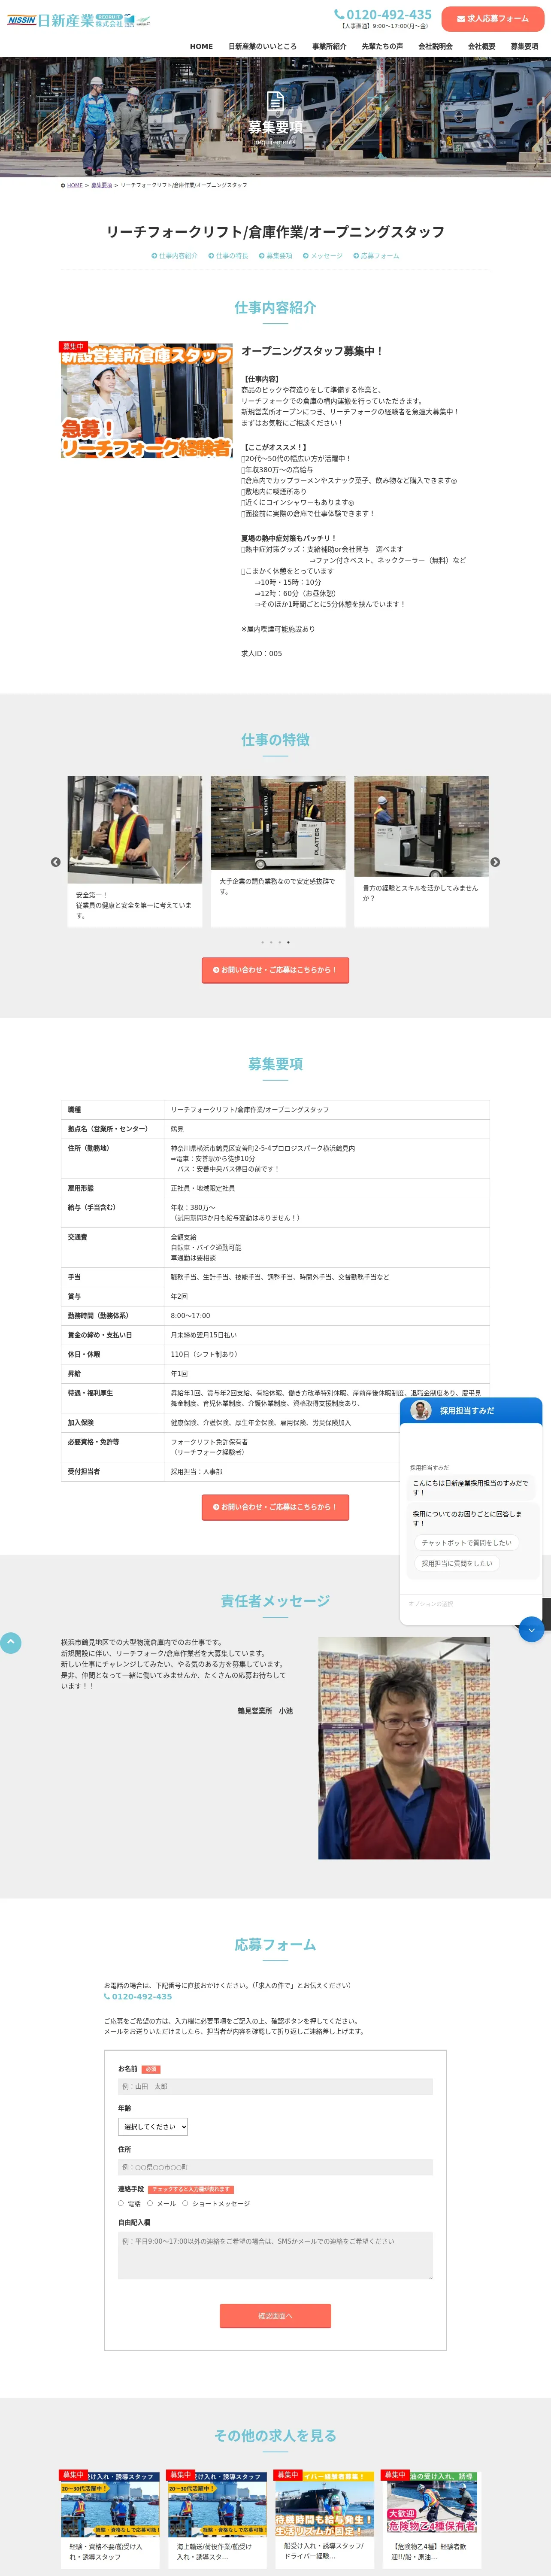The height and width of the screenshot is (2576, 551).
Task: Click the お問い合わせ button below the feature carousel
Action: tap(275, 970)
